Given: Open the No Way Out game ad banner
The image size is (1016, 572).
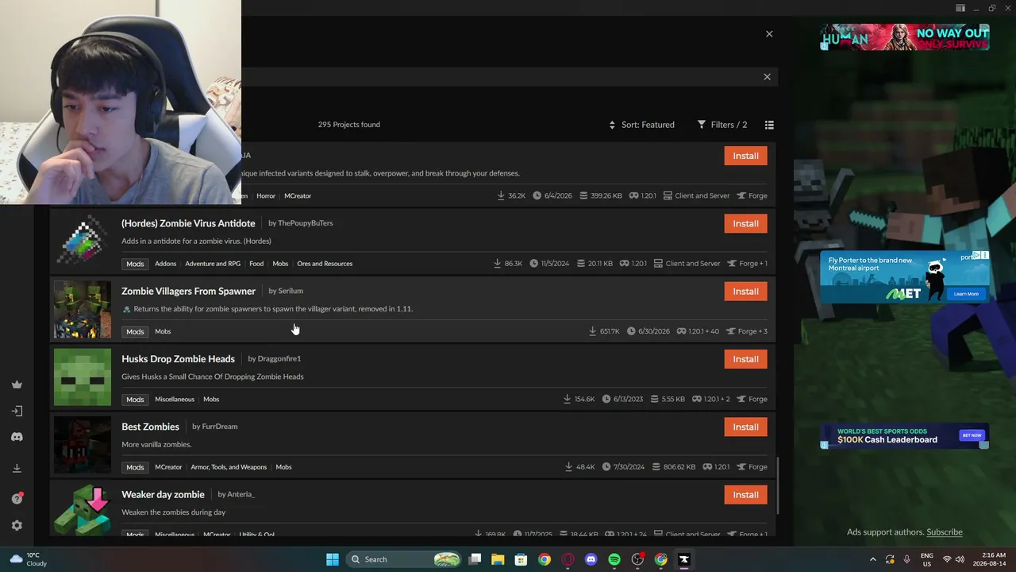Looking at the screenshot, I should (904, 37).
